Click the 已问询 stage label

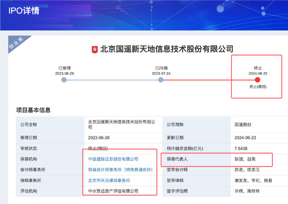(161, 68)
